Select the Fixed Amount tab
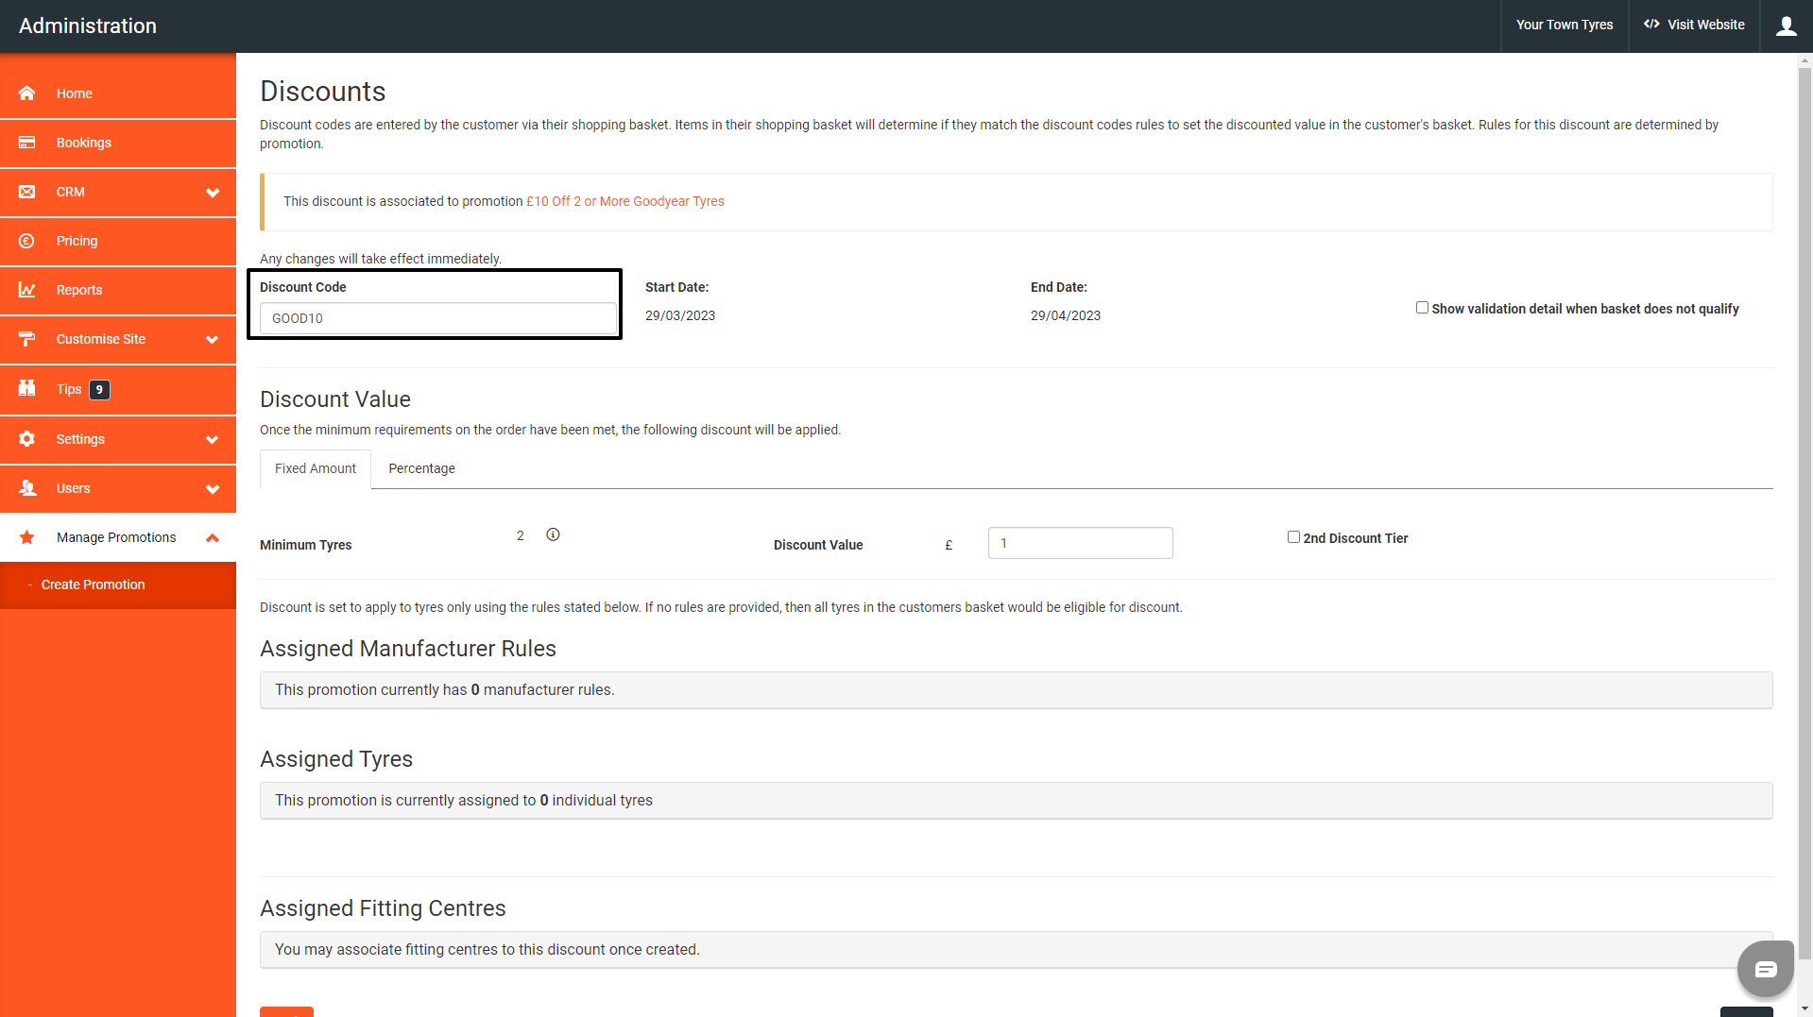 tap(316, 468)
